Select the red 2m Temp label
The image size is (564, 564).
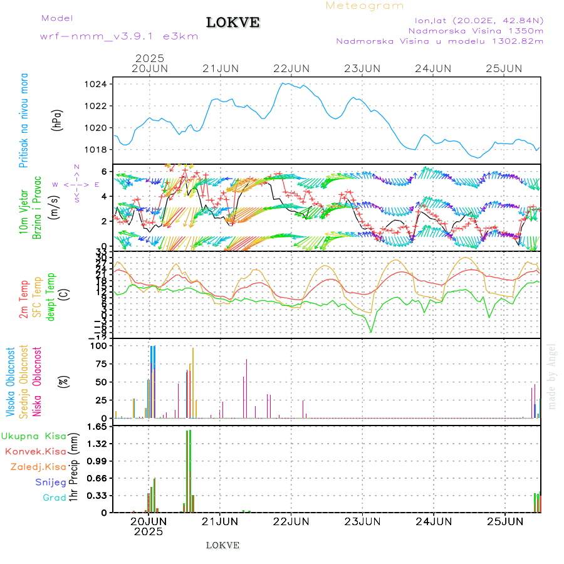coord(24,300)
